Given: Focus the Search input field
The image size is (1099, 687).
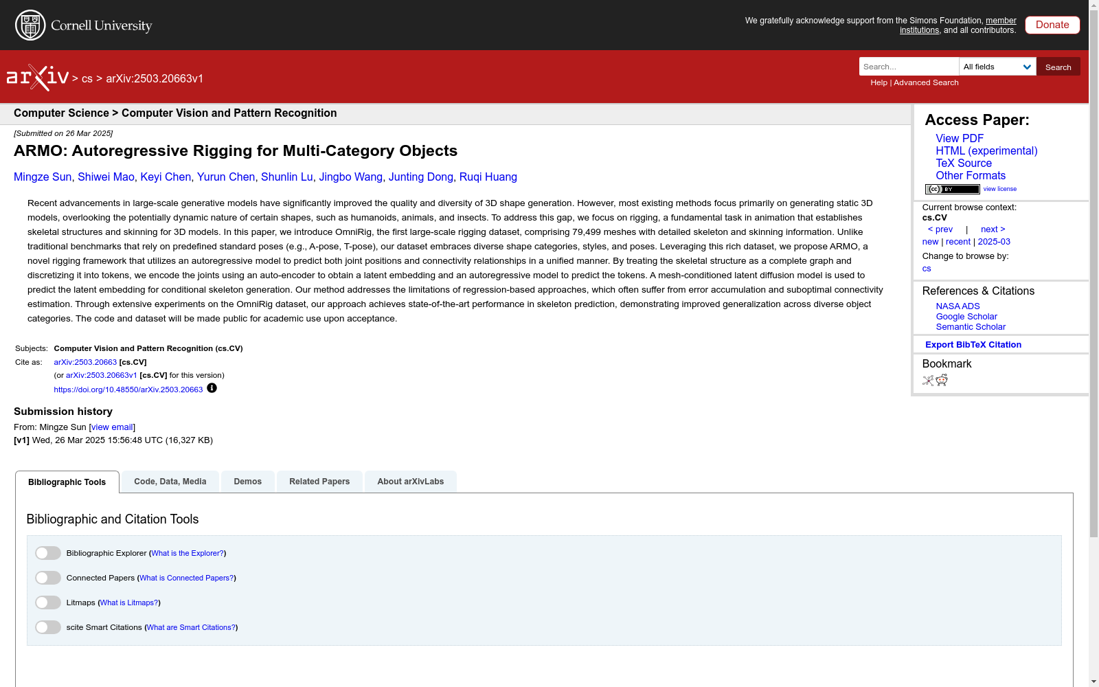Looking at the screenshot, I should (x=909, y=67).
